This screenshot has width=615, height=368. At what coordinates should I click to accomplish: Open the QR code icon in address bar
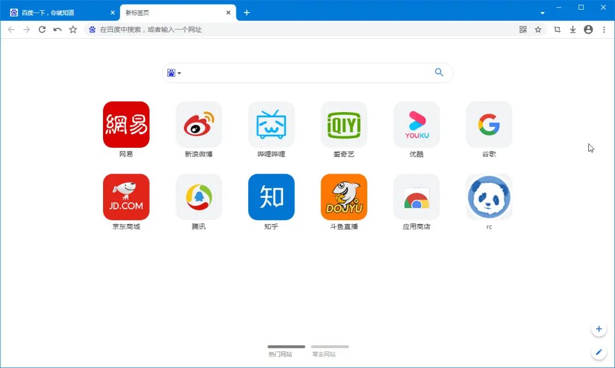tap(523, 30)
